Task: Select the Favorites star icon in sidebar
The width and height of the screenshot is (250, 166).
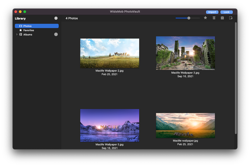Action: [21, 30]
